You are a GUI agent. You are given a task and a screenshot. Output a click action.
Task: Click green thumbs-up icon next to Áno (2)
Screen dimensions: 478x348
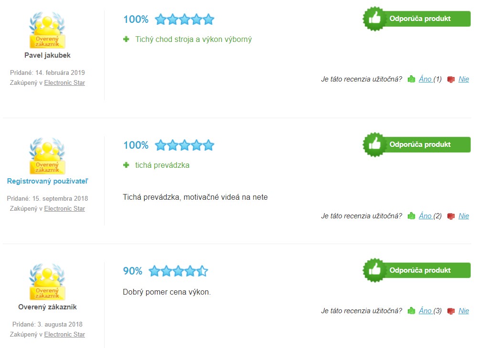411,216
